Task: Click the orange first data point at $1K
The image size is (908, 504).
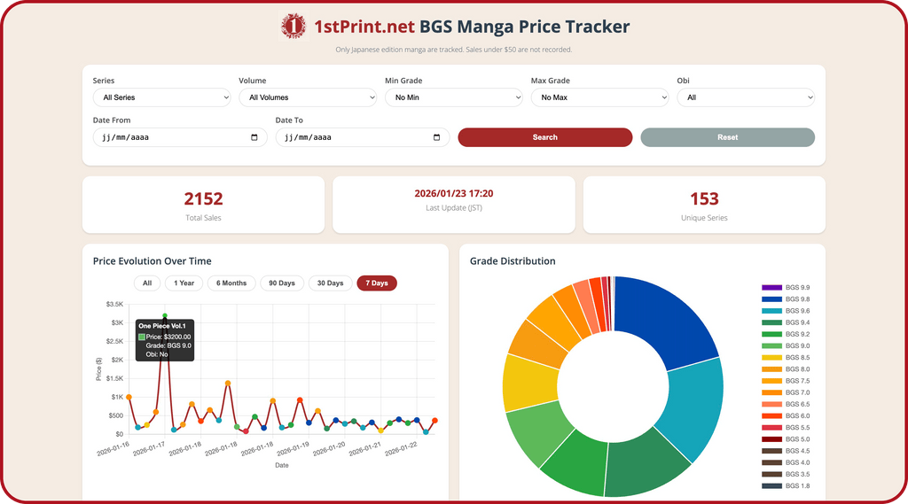Action: (129, 397)
